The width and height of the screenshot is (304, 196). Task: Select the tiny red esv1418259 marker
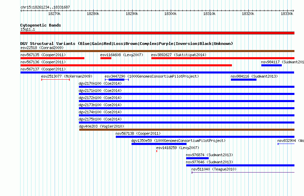pyautogui.click(x=157, y=151)
